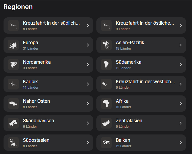The height and width of the screenshot is (154, 192).
Task: Click the Naher Osten map icon
Action: tap(13, 104)
